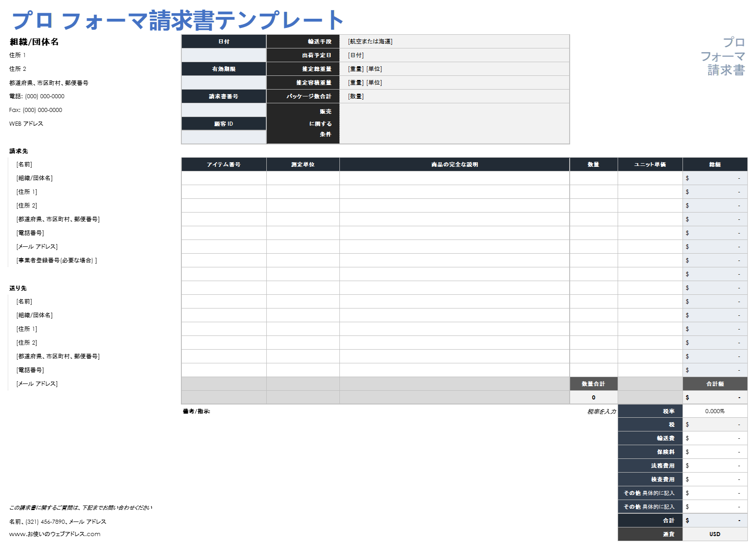
Task: Click the 税率 label cell
Action: click(650, 411)
